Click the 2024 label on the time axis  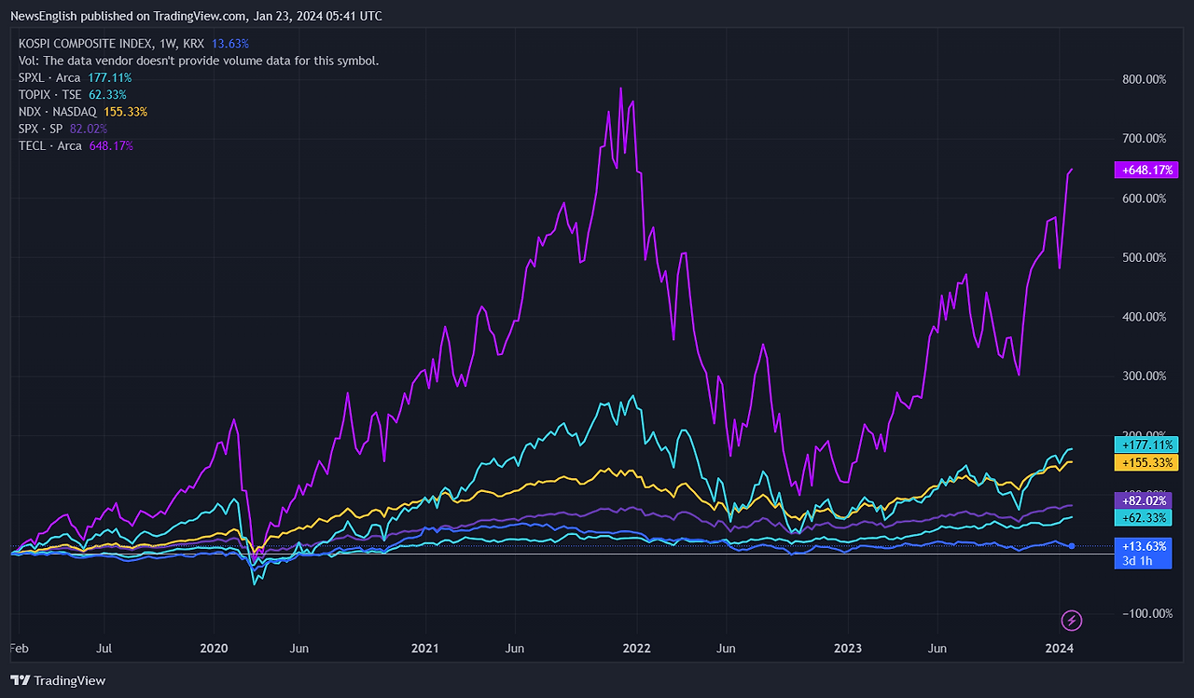pos(1060,648)
